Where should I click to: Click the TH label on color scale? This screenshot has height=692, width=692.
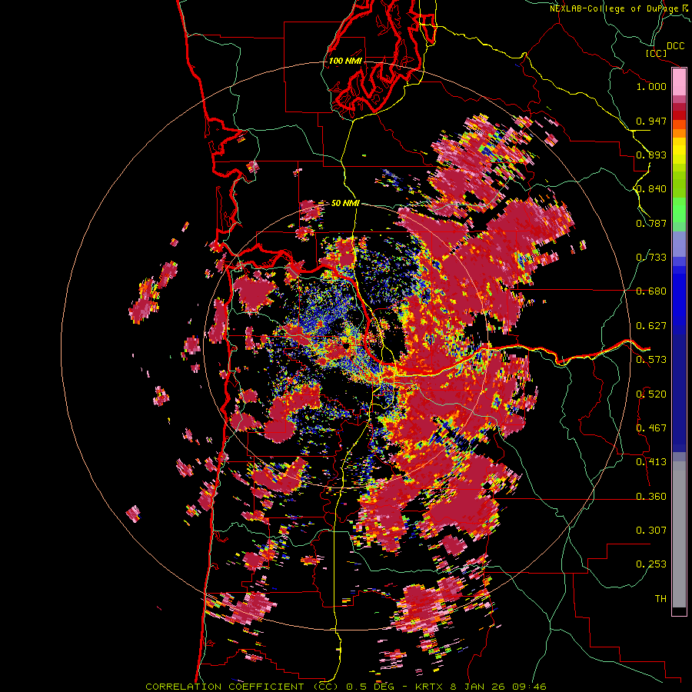660,598
